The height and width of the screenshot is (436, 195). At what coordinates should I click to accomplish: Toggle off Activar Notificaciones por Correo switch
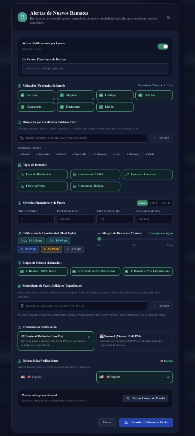coord(163,47)
